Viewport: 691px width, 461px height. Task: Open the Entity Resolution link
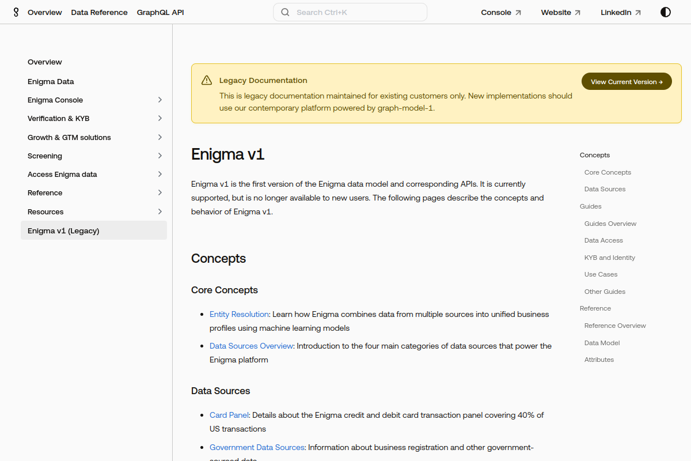[239, 314]
